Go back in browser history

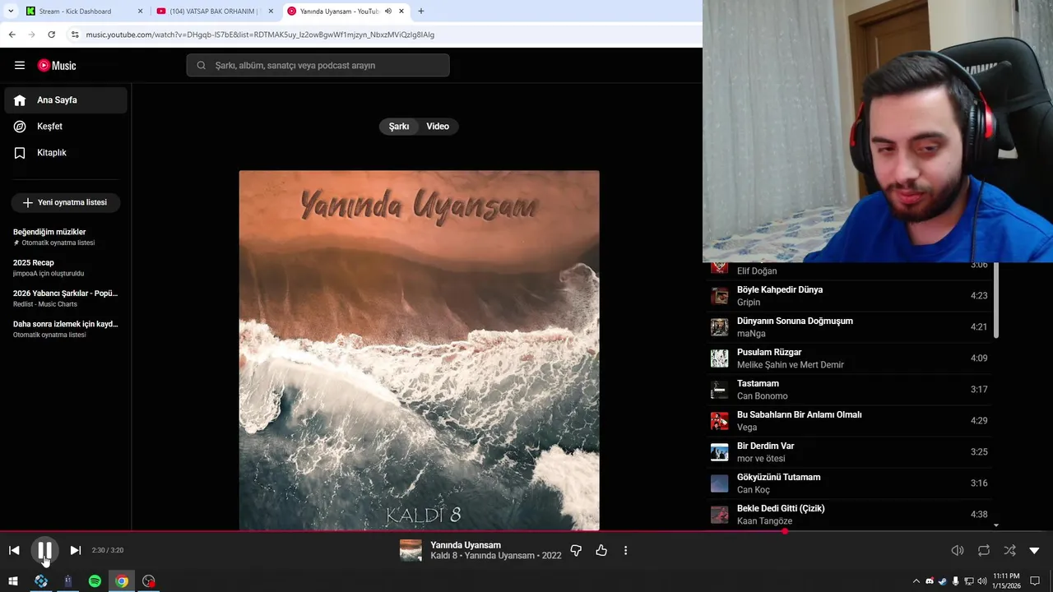tap(12, 35)
